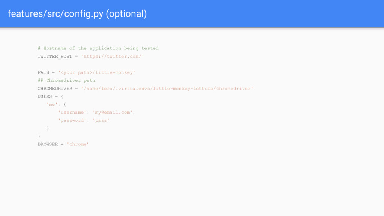Click the '<your_path>/little-monkey' string
This screenshot has width=384, height=216.
pyautogui.click(x=96, y=72)
